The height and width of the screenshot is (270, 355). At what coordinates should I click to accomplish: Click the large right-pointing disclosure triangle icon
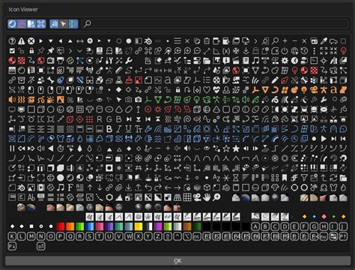(41, 40)
